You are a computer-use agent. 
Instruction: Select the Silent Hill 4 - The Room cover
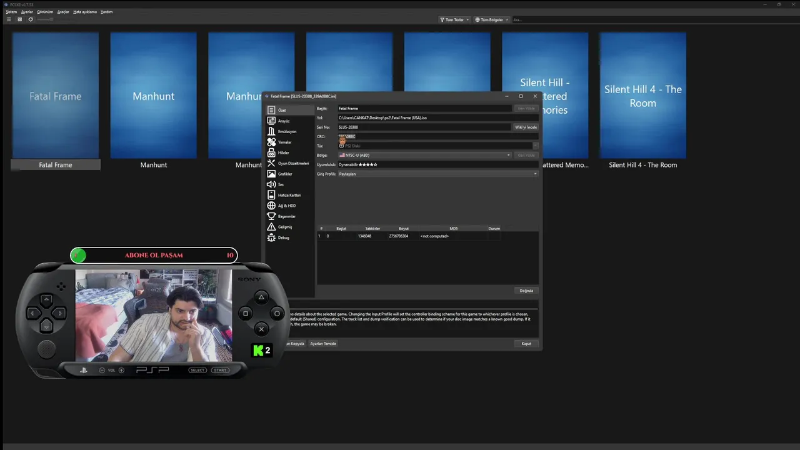pyautogui.click(x=643, y=96)
